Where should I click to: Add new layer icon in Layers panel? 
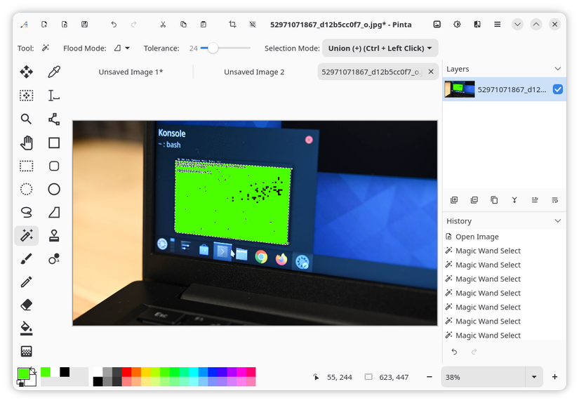(x=454, y=200)
